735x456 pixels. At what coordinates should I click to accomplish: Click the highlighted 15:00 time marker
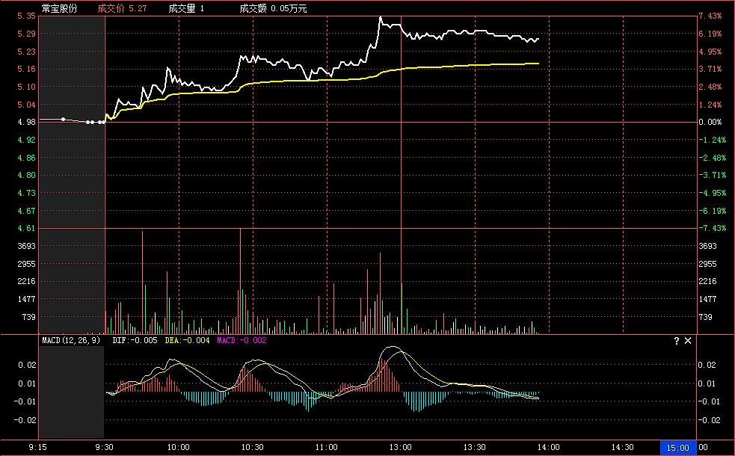676,447
